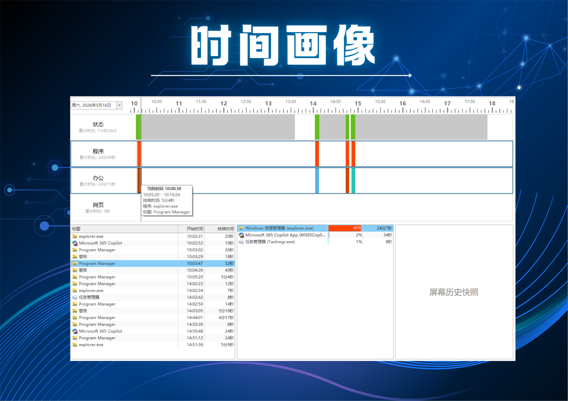
Task: Select the Windows 资源管理器 (explorer.exe) entry
Action: click(315, 228)
